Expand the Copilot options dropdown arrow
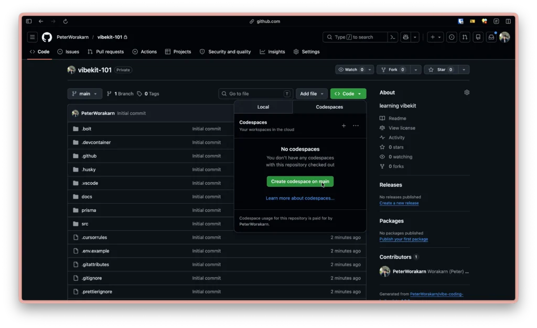 click(x=415, y=37)
